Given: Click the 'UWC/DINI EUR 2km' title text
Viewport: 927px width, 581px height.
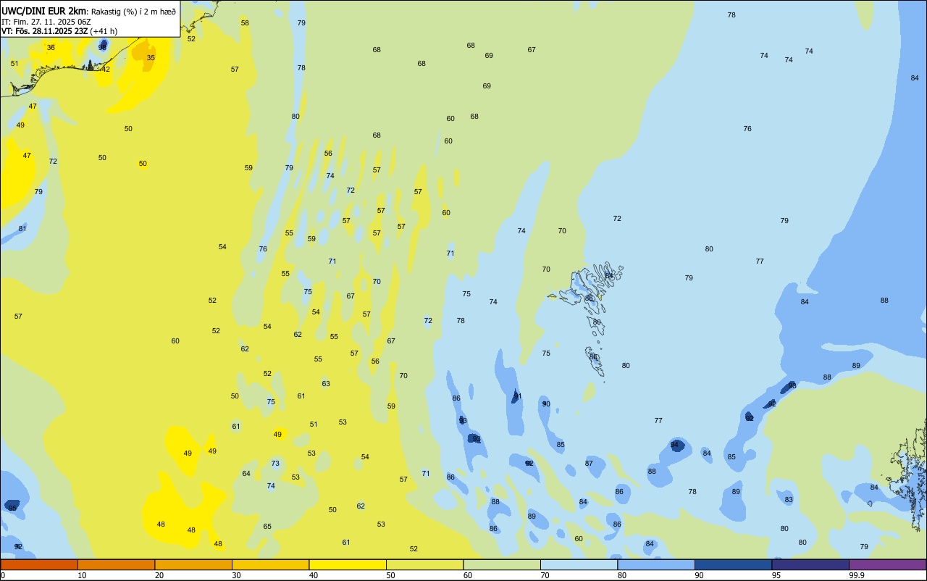Looking at the screenshot, I should [x=43, y=11].
